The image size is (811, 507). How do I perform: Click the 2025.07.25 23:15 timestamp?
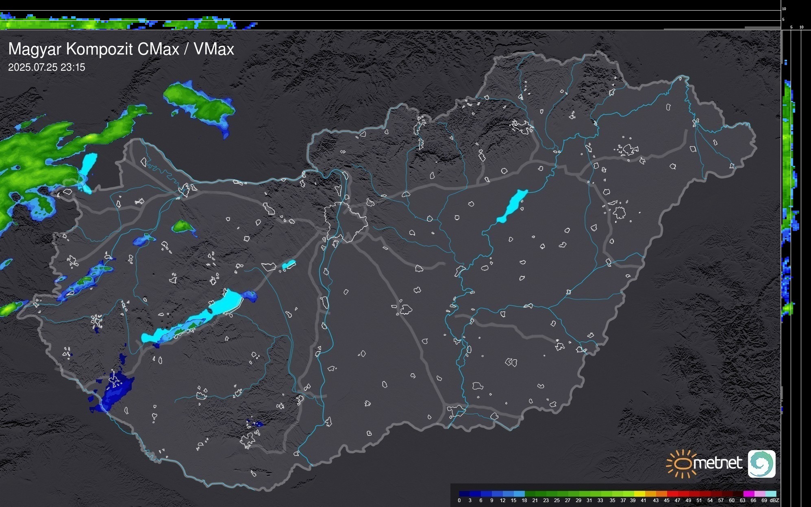pyautogui.click(x=47, y=67)
